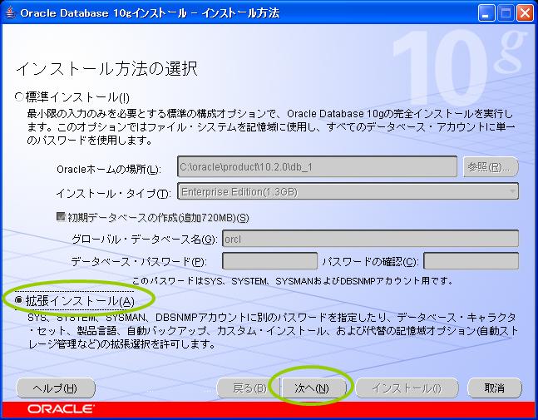Click the データベース・パスワード field

[269, 261]
